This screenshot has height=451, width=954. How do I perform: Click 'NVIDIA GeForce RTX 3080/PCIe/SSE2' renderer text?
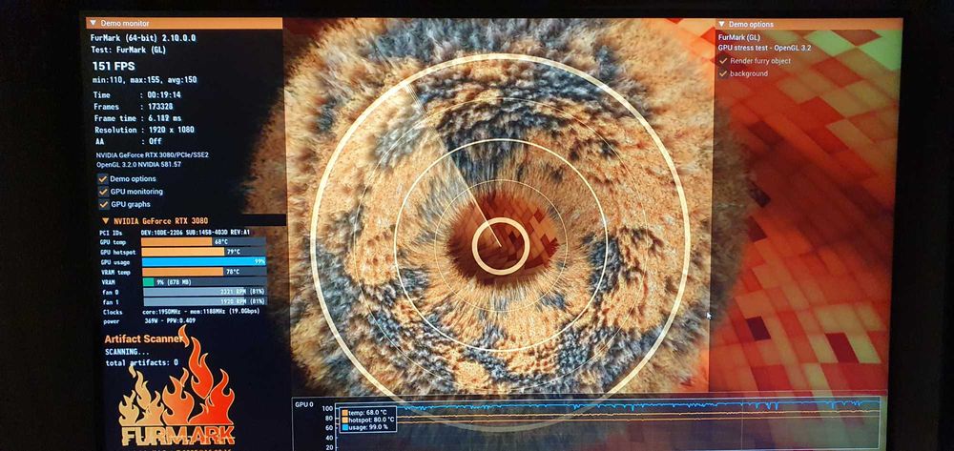coord(153,155)
